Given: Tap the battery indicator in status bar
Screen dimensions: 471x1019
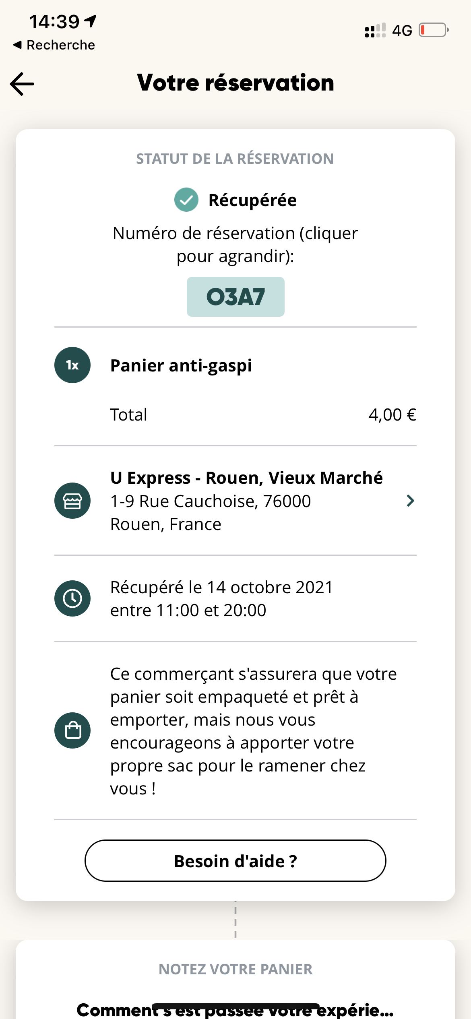Looking at the screenshot, I should 434,30.
